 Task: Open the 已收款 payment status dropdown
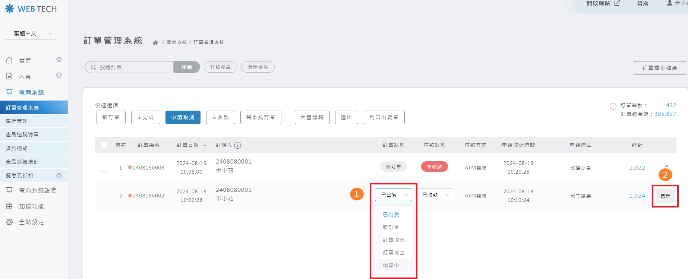435,195
